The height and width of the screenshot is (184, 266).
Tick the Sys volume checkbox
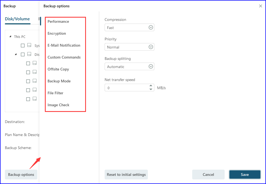[23, 46]
